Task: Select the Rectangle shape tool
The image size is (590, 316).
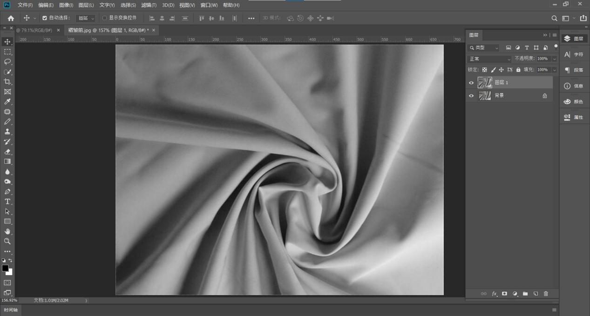Action: coord(7,222)
